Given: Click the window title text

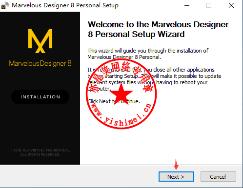Looking at the screenshot, I should (x=65, y=5).
